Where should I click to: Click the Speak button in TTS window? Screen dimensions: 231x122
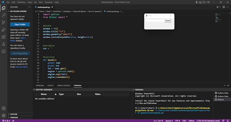167,21
